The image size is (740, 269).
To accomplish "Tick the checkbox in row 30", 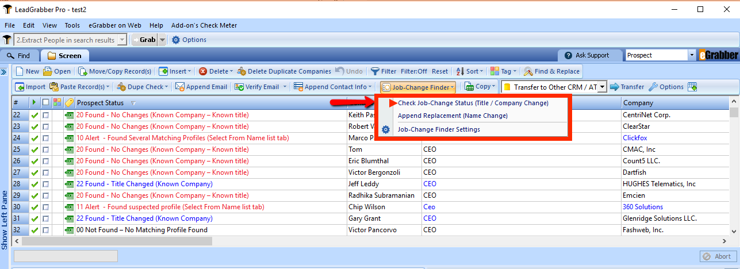I will click(x=46, y=207).
